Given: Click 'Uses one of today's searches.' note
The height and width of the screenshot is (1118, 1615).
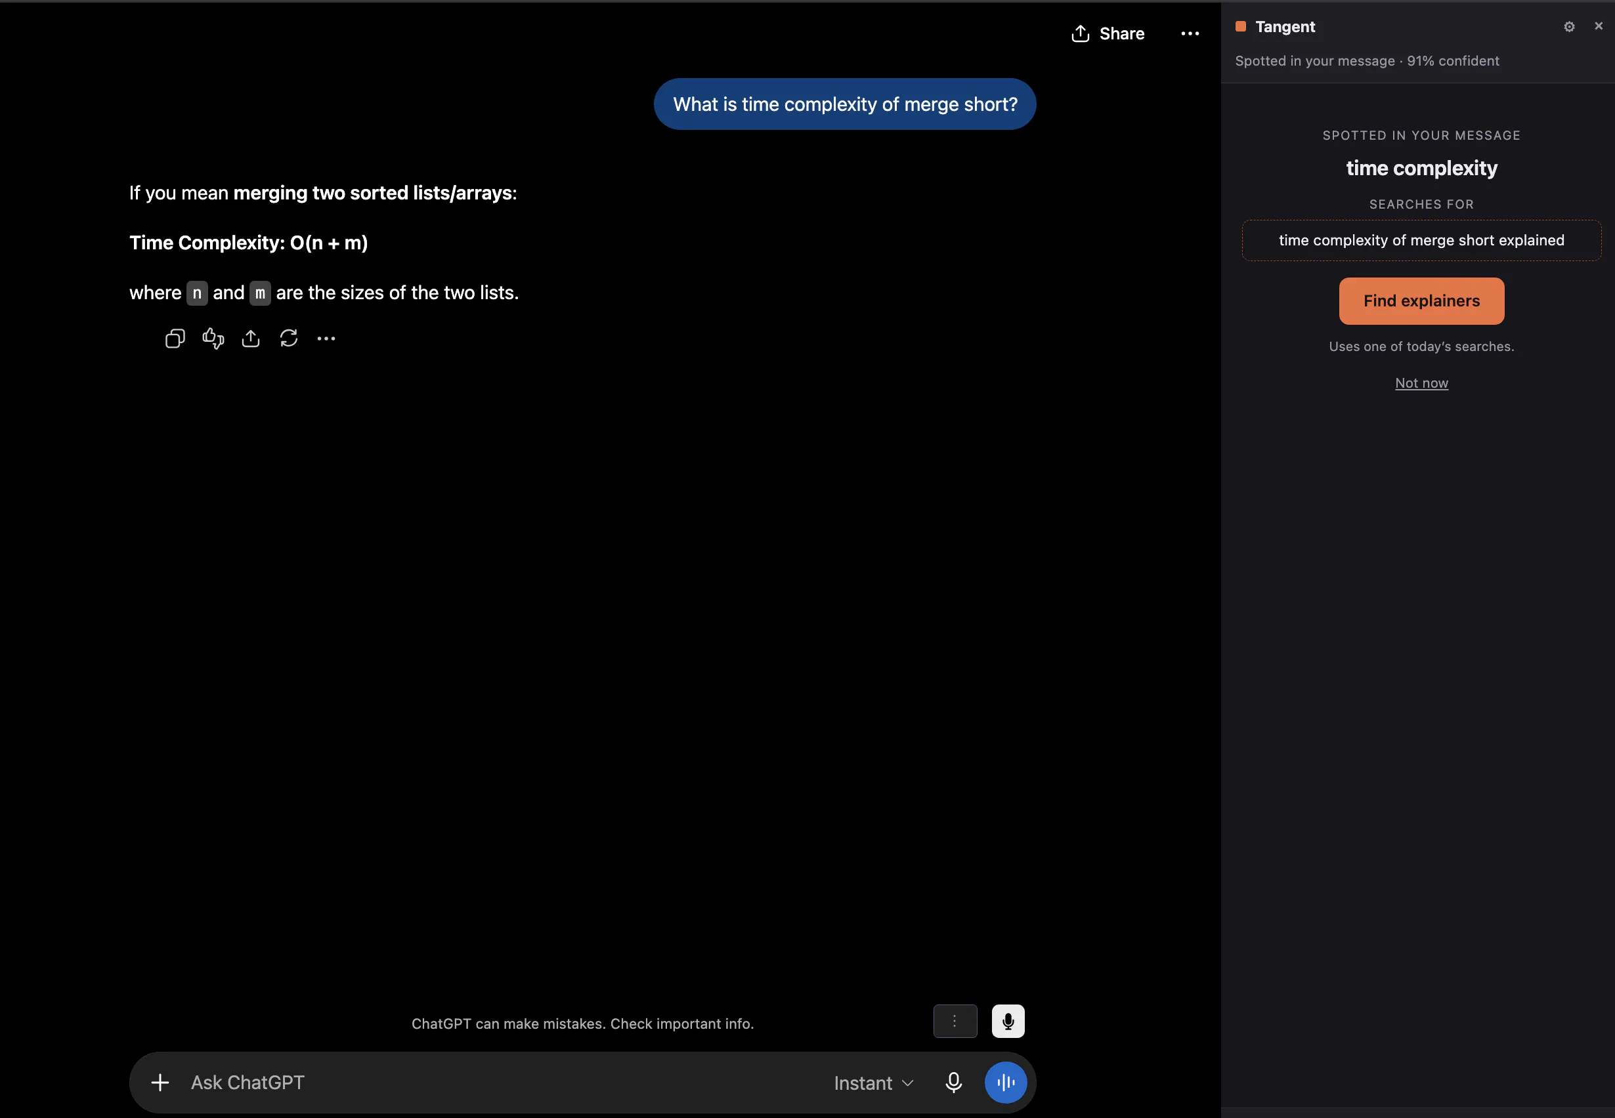Looking at the screenshot, I should click(x=1421, y=346).
